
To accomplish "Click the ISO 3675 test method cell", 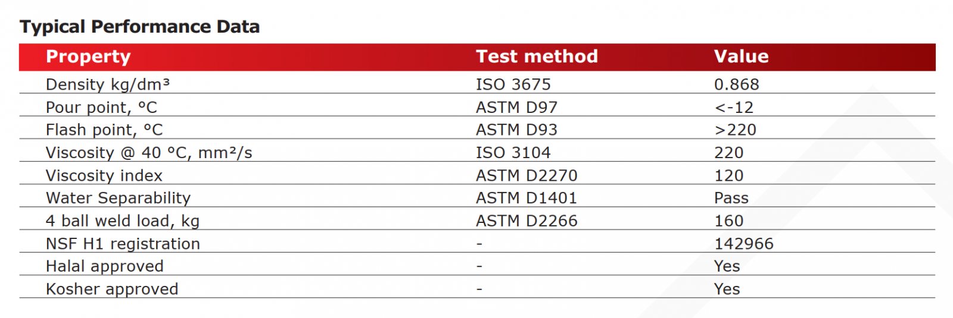I will tap(513, 84).
